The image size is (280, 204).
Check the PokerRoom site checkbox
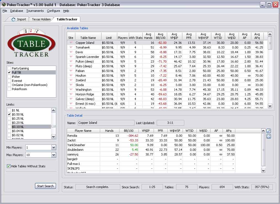(9, 89)
